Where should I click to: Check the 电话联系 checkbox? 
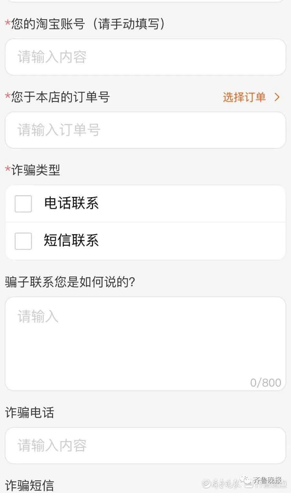coord(23,204)
